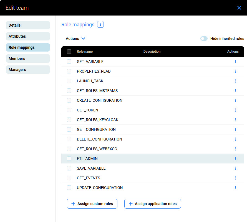Select the PROPERTIES_READ role checkbox
Screen dimensions: 247x222
[x=69, y=71]
